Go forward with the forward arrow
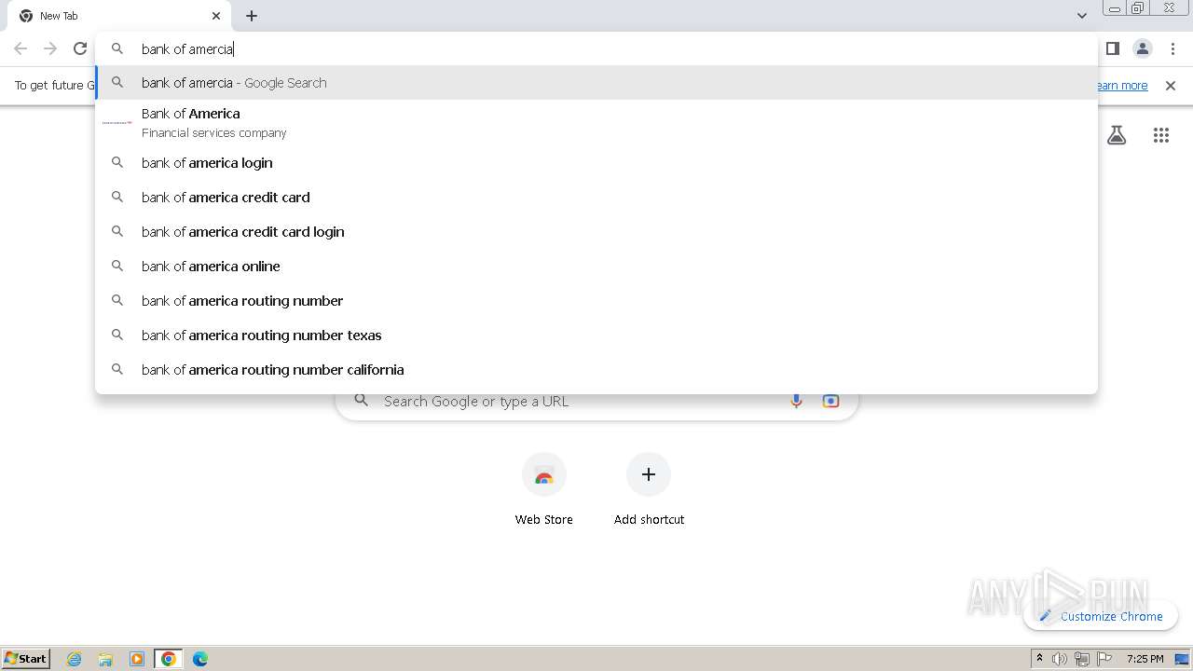 coord(50,48)
